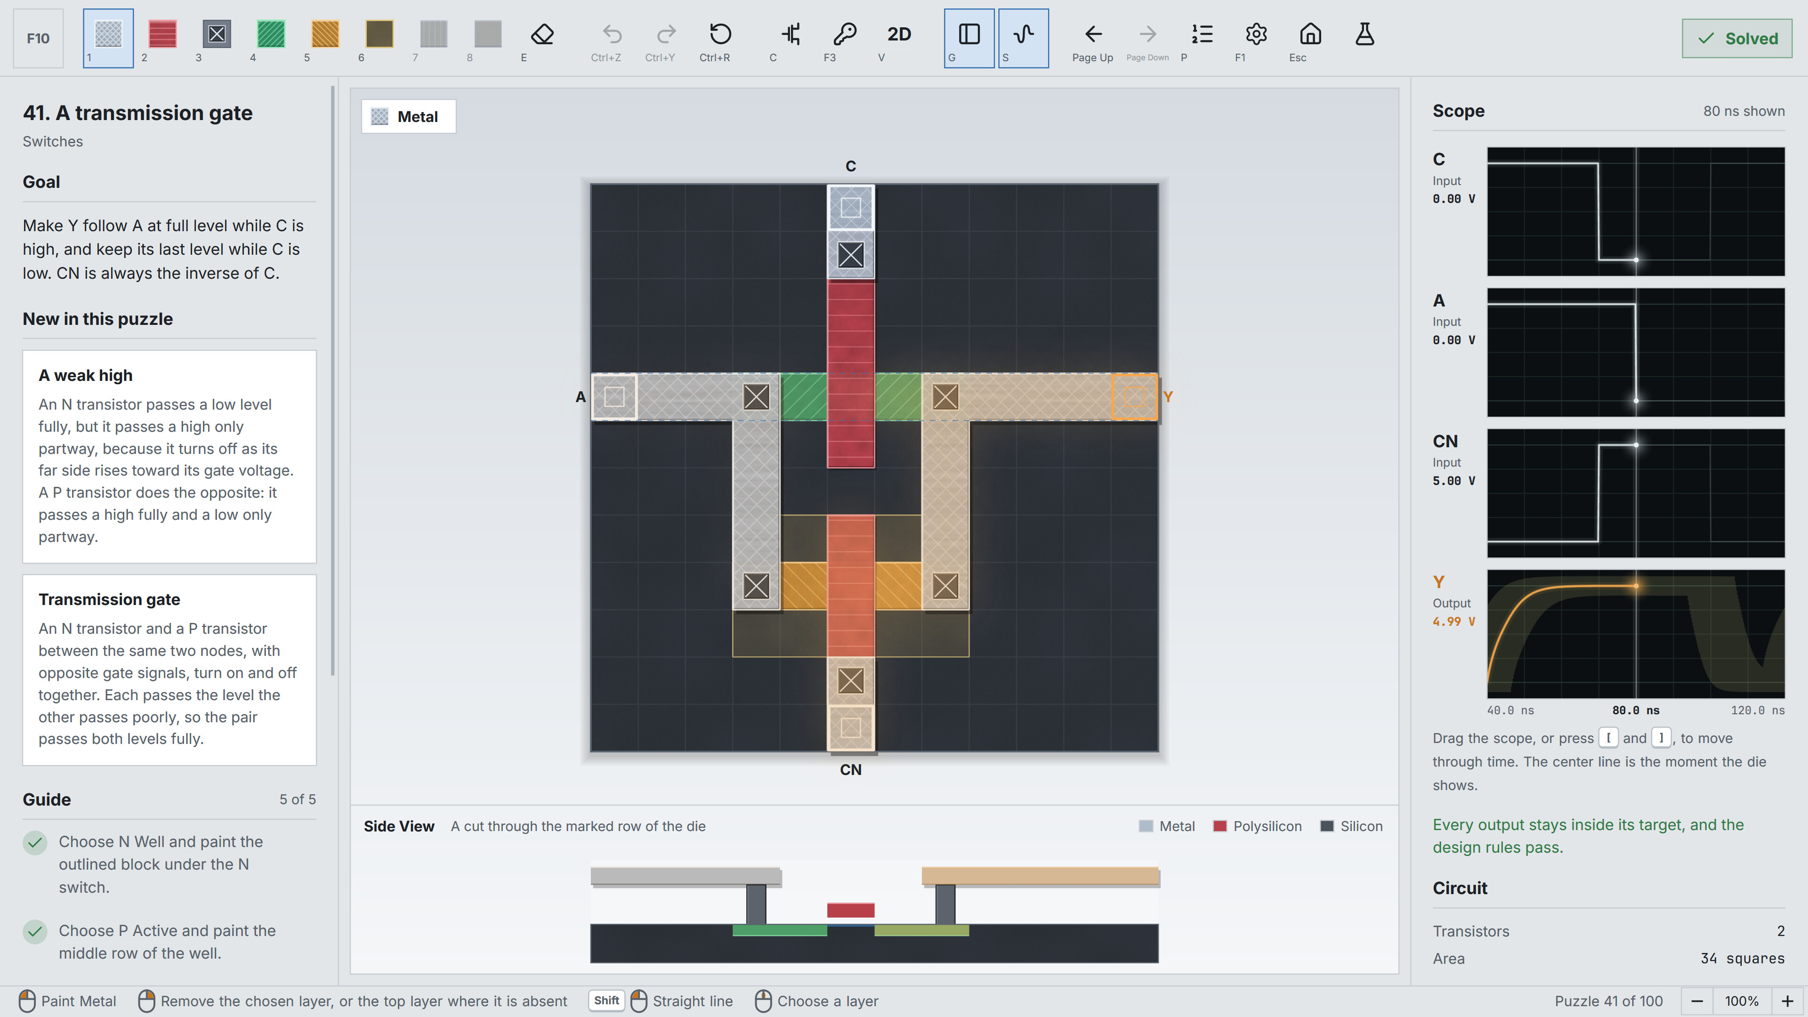
Task: Select the green N Active layer (4)
Action: click(x=271, y=38)
